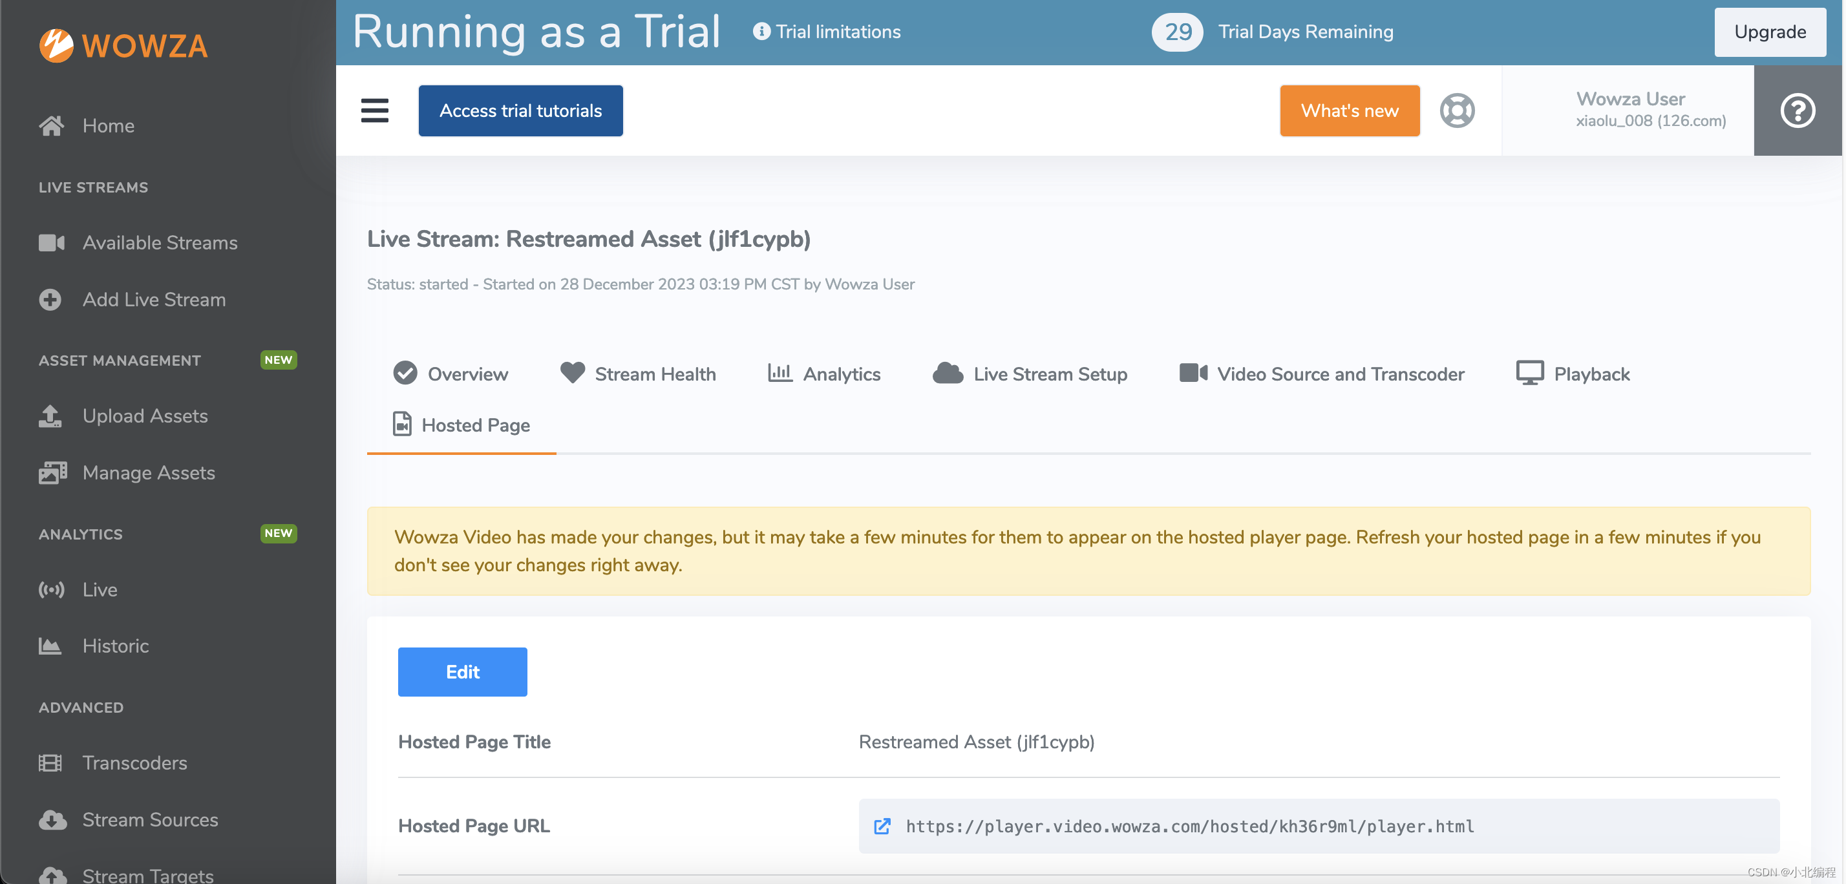Click the support lifebuoy icon
This screenshot has height=884, width=1846.
coord(1457,111)
